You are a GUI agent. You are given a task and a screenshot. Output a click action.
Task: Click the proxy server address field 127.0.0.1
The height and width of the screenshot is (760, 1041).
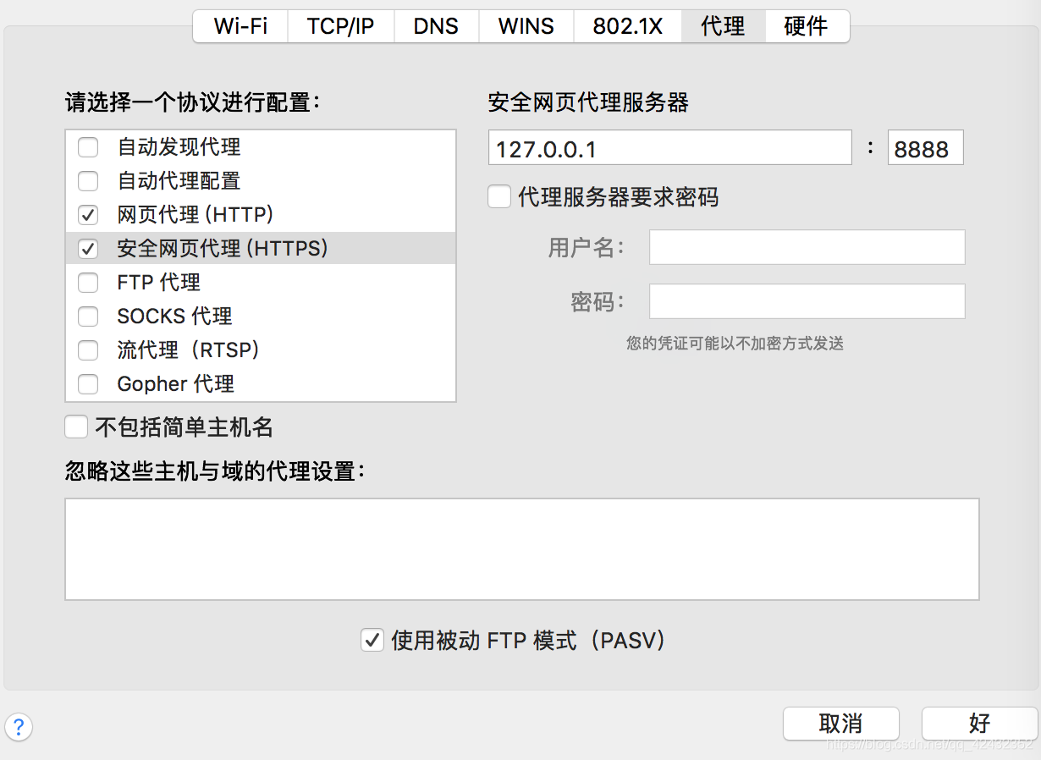tap(669, 147)
